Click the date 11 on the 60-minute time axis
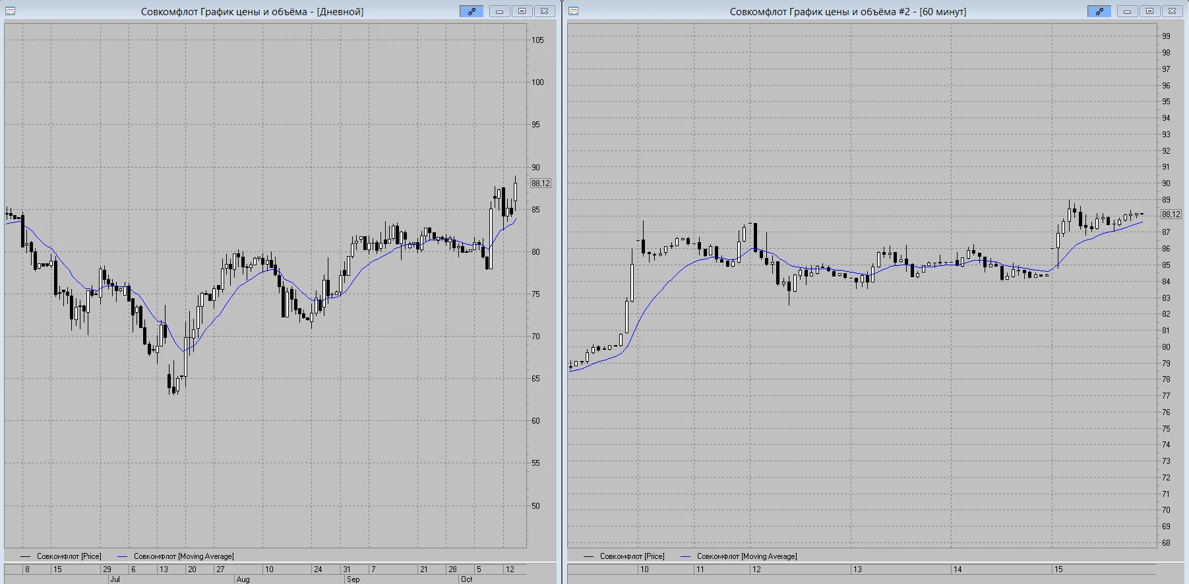This screenshot has width=1189, height=584. click(700, 569)
